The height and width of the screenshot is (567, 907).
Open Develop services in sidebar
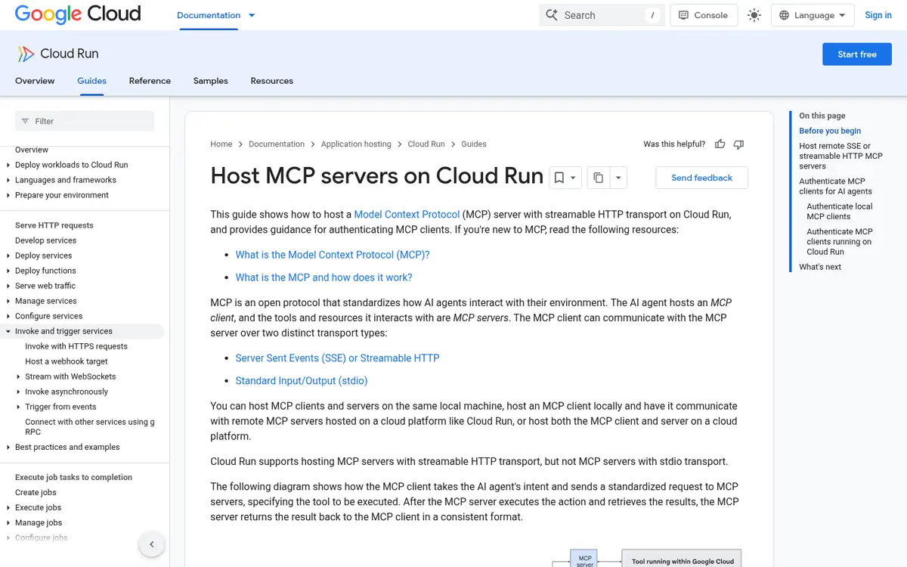coord(46,240)
